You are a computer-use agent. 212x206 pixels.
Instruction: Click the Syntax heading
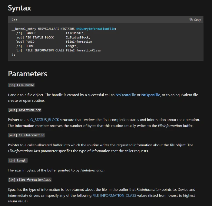19,8
